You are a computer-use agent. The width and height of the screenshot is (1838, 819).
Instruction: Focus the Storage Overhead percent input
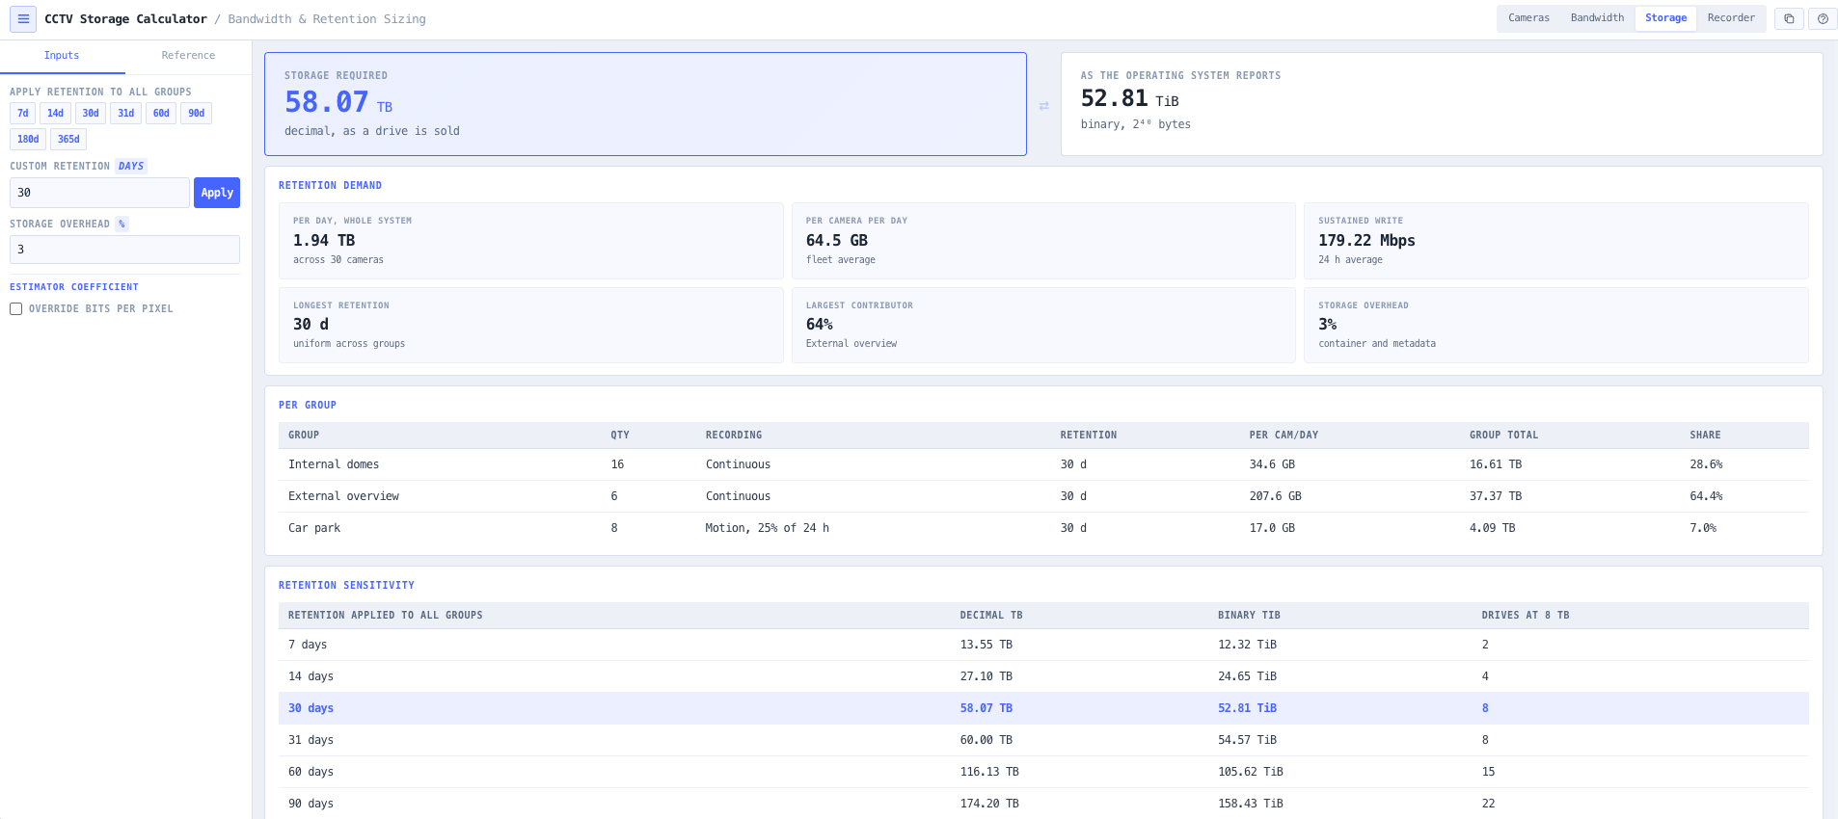(124, 250)
